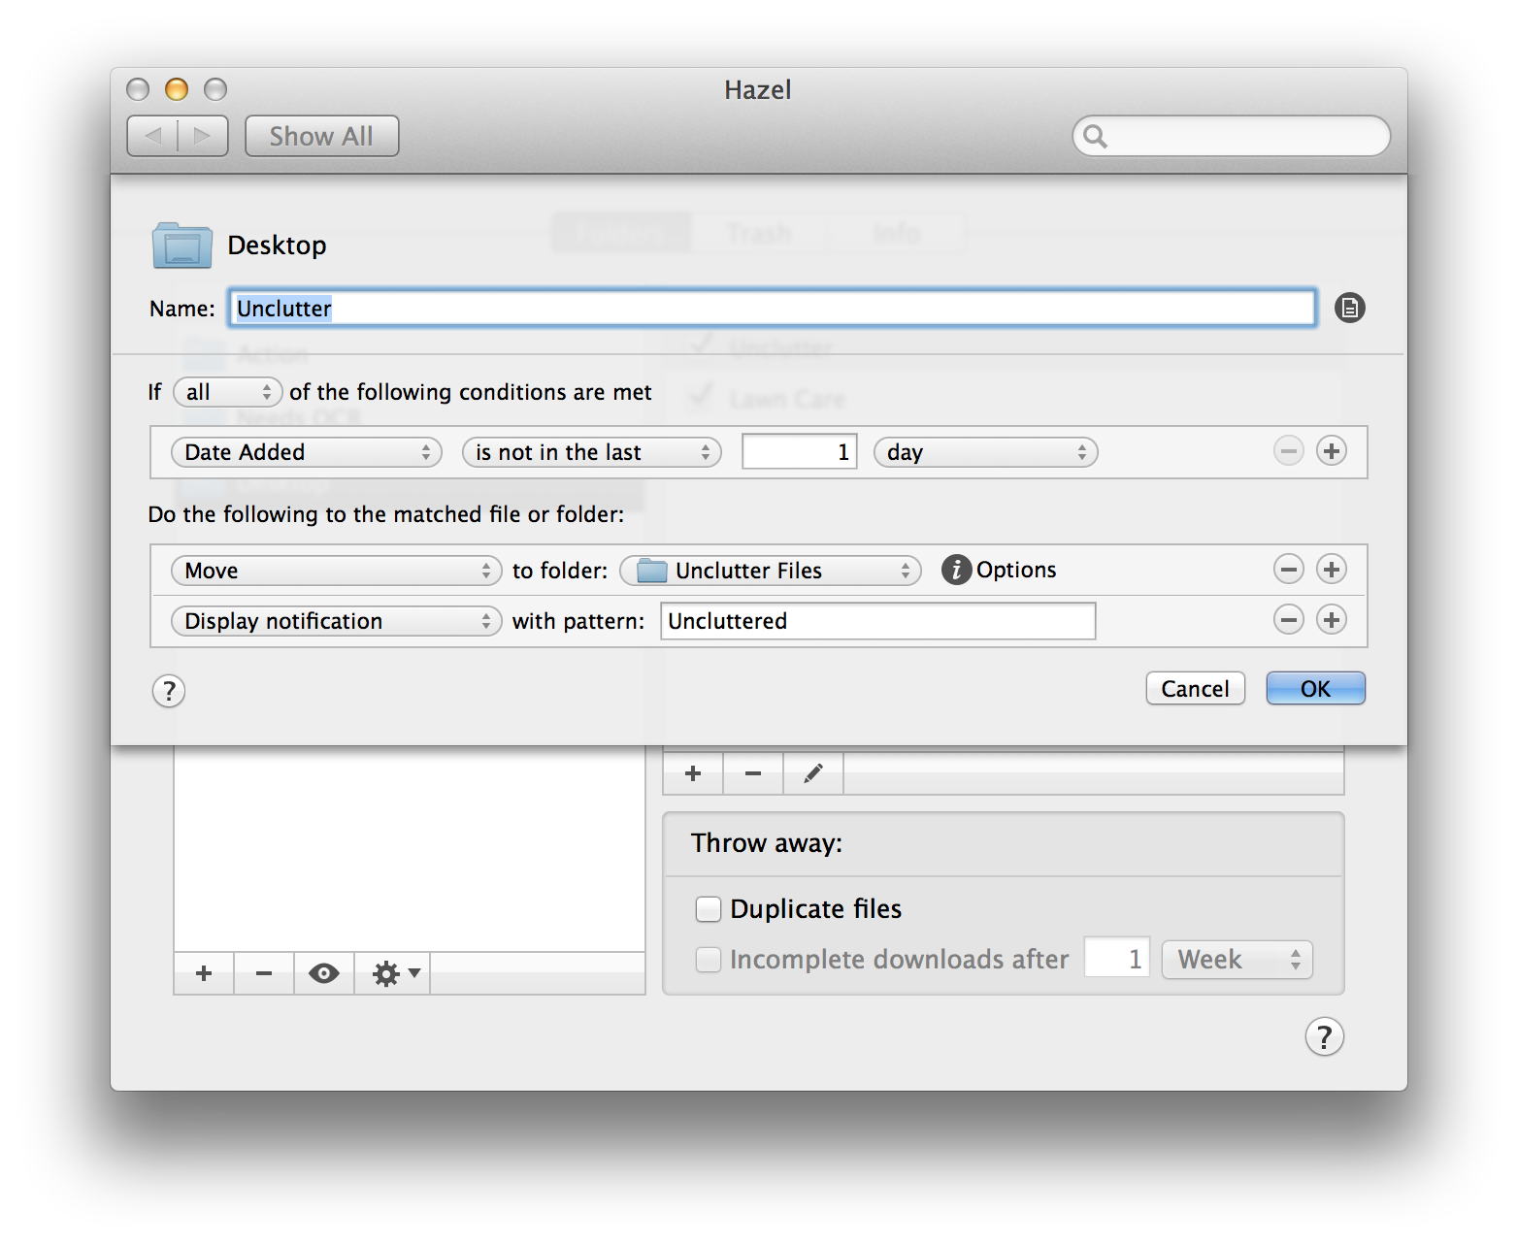Add a new folder with the plus button
Viewport: 1518px width, 1244px height.
tap(204, 973)
